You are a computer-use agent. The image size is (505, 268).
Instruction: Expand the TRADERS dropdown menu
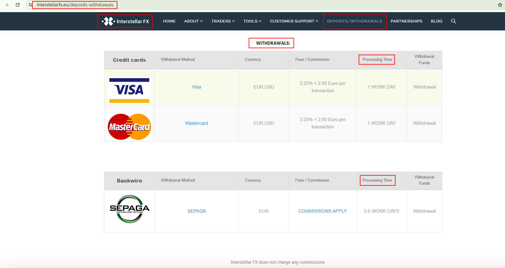click(x=223, y=21)
